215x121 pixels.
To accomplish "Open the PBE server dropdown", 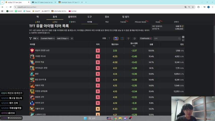I will 36,39.
